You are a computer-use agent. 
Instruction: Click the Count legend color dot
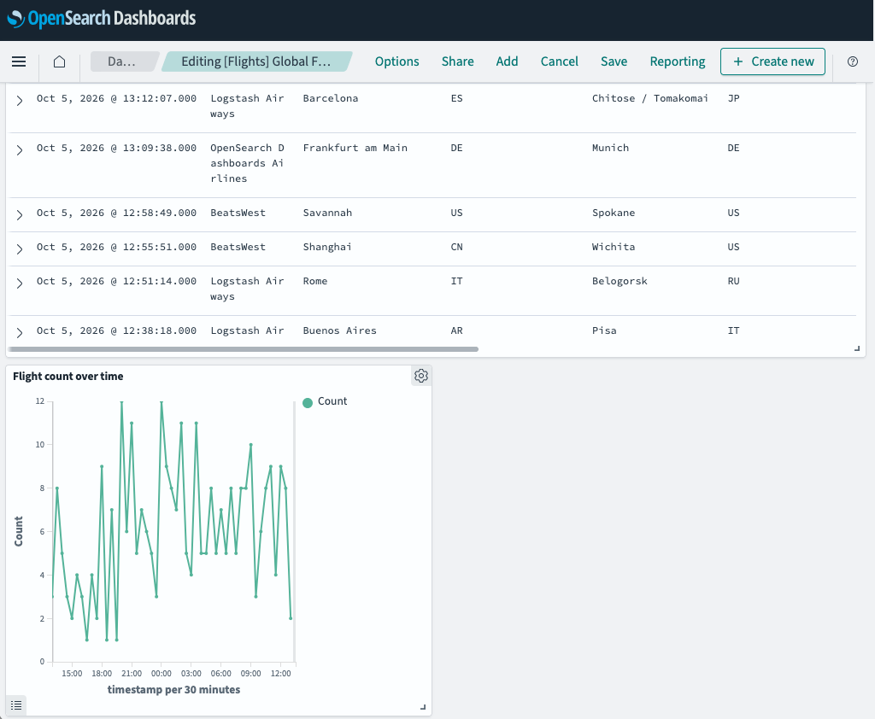click(308, 403)
